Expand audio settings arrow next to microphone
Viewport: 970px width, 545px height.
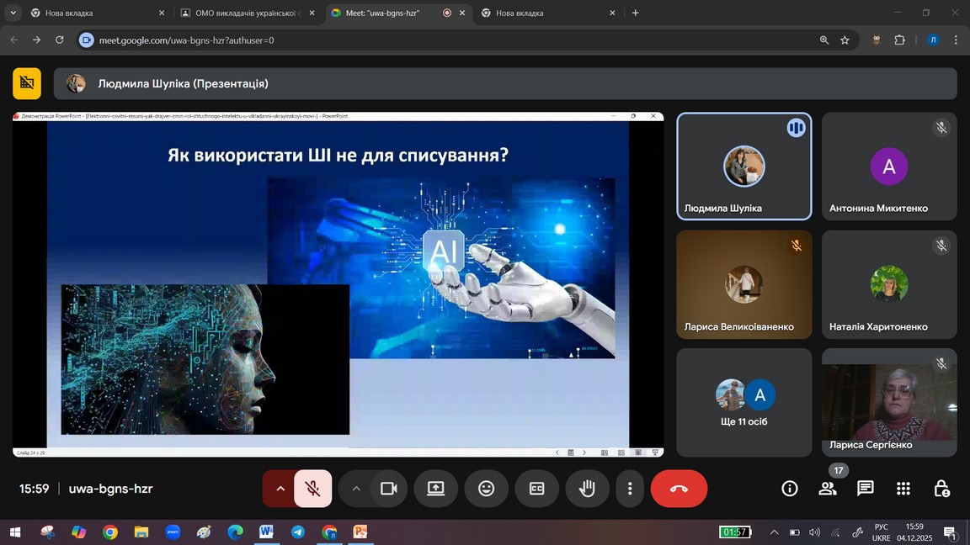(280, 489)
